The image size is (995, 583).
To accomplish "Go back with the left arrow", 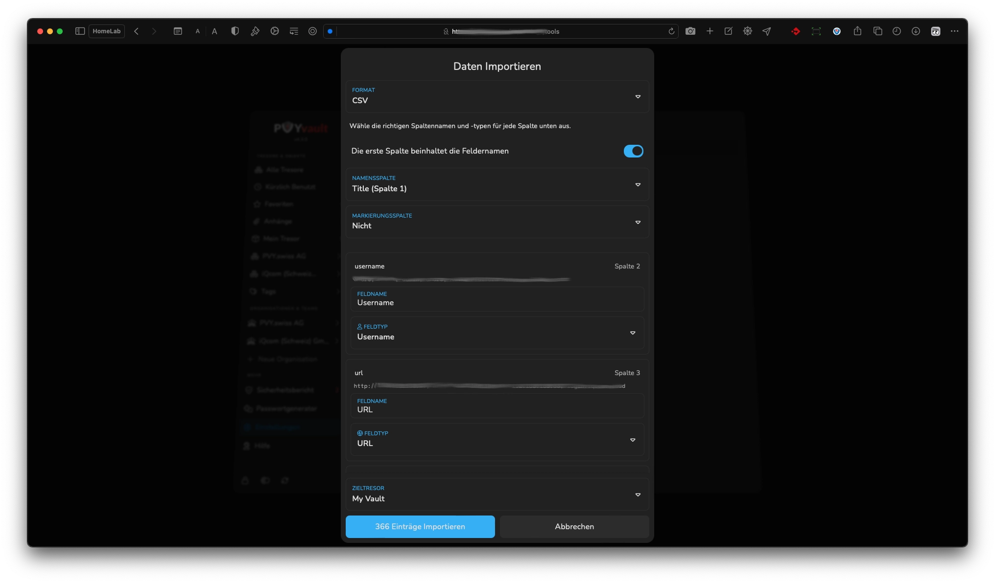I will [137, 31].
